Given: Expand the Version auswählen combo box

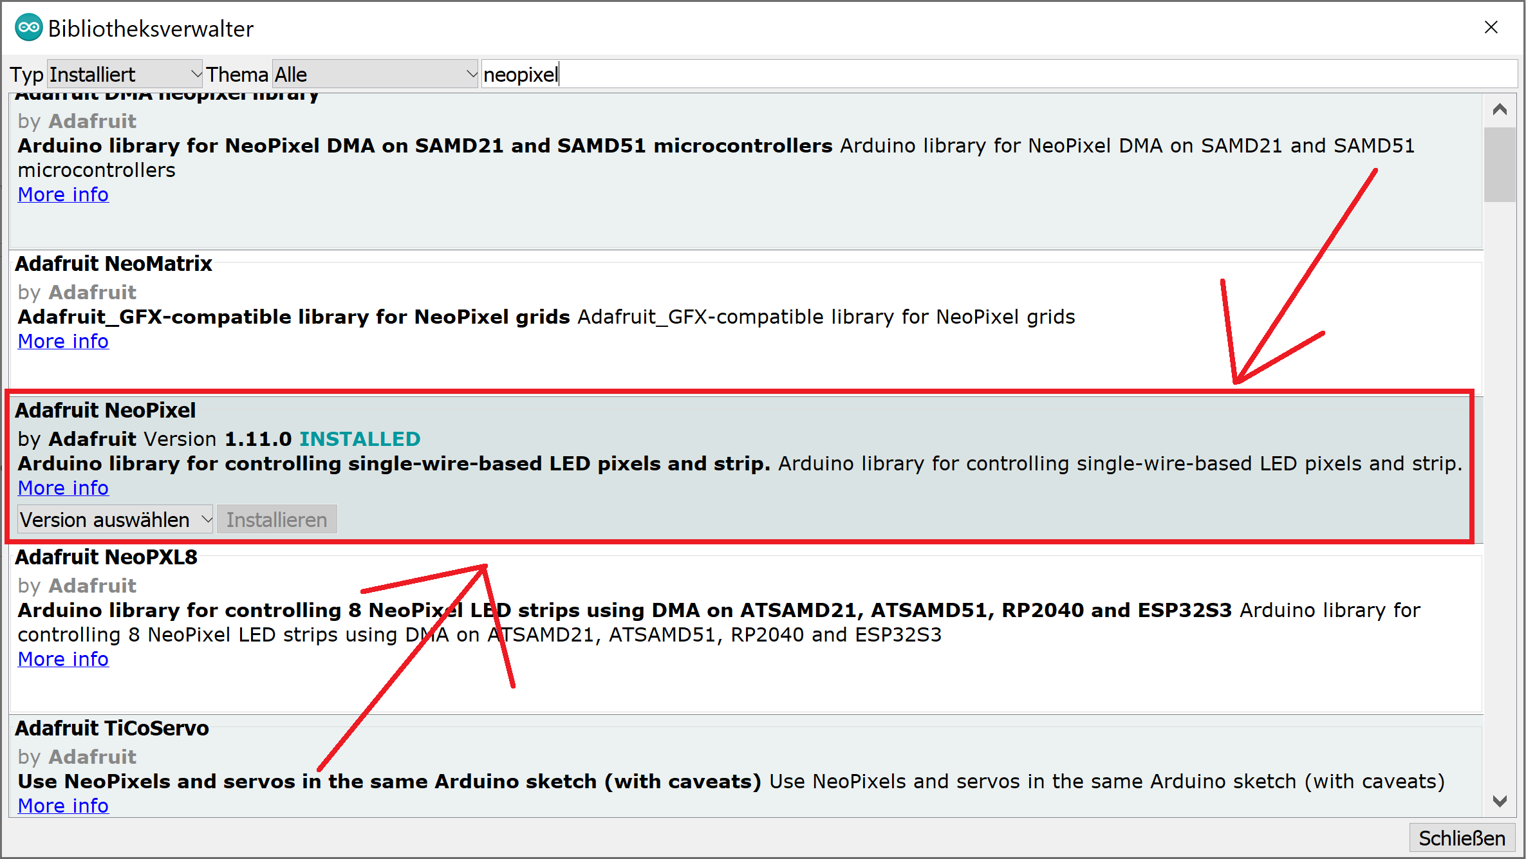Looking at the screenshot, I should [x=115, y=519].
